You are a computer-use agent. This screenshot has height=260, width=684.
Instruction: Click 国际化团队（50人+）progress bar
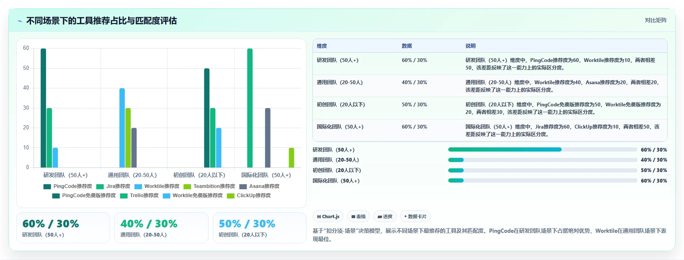(542, 180)
